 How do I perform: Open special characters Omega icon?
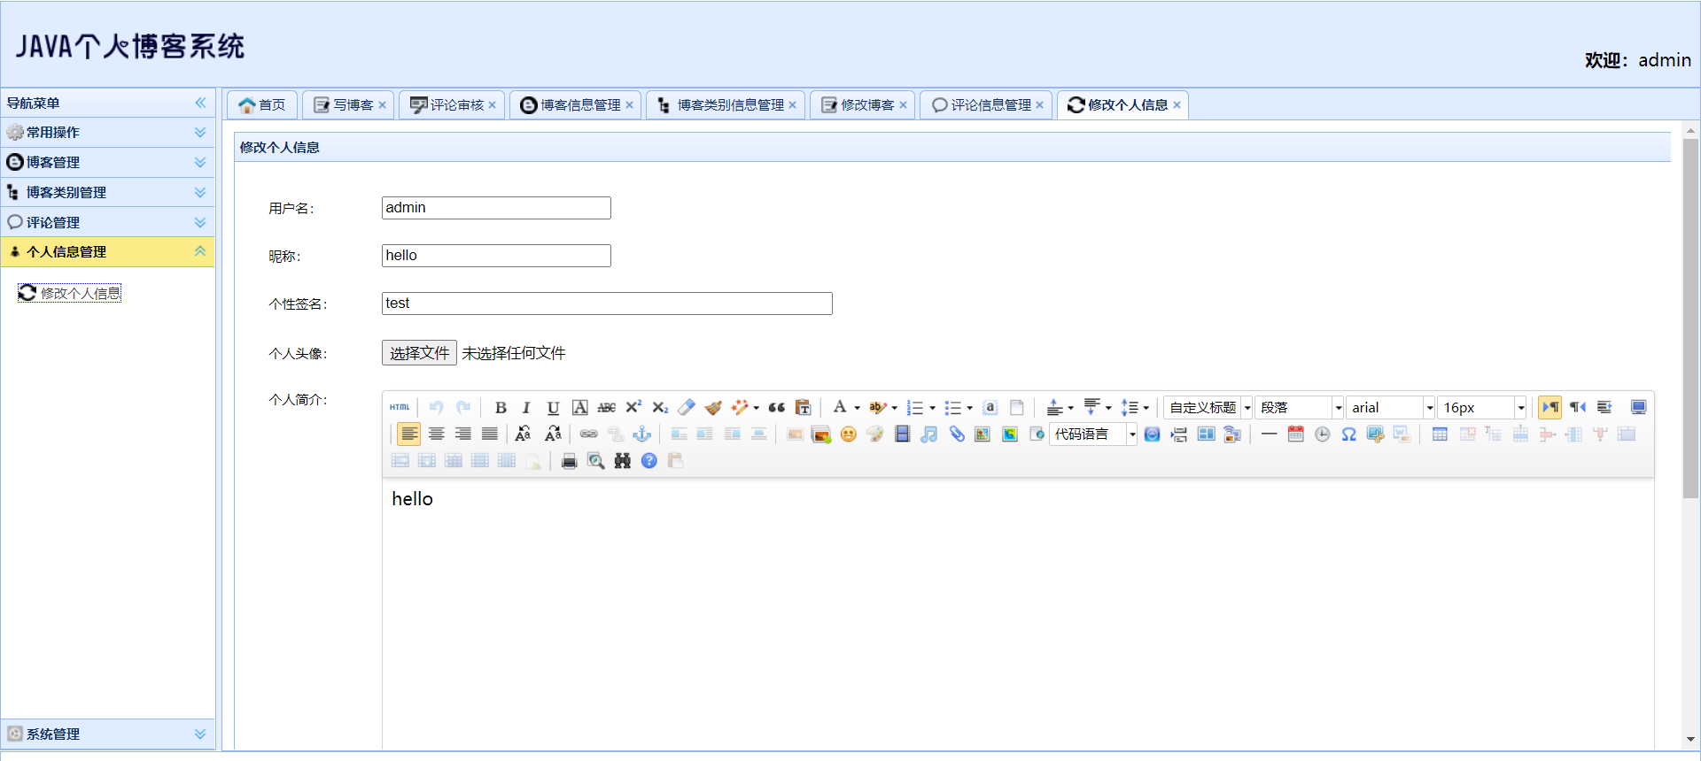[1348, 434]
